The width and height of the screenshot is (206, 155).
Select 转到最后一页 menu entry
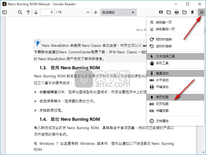(175, 29)
